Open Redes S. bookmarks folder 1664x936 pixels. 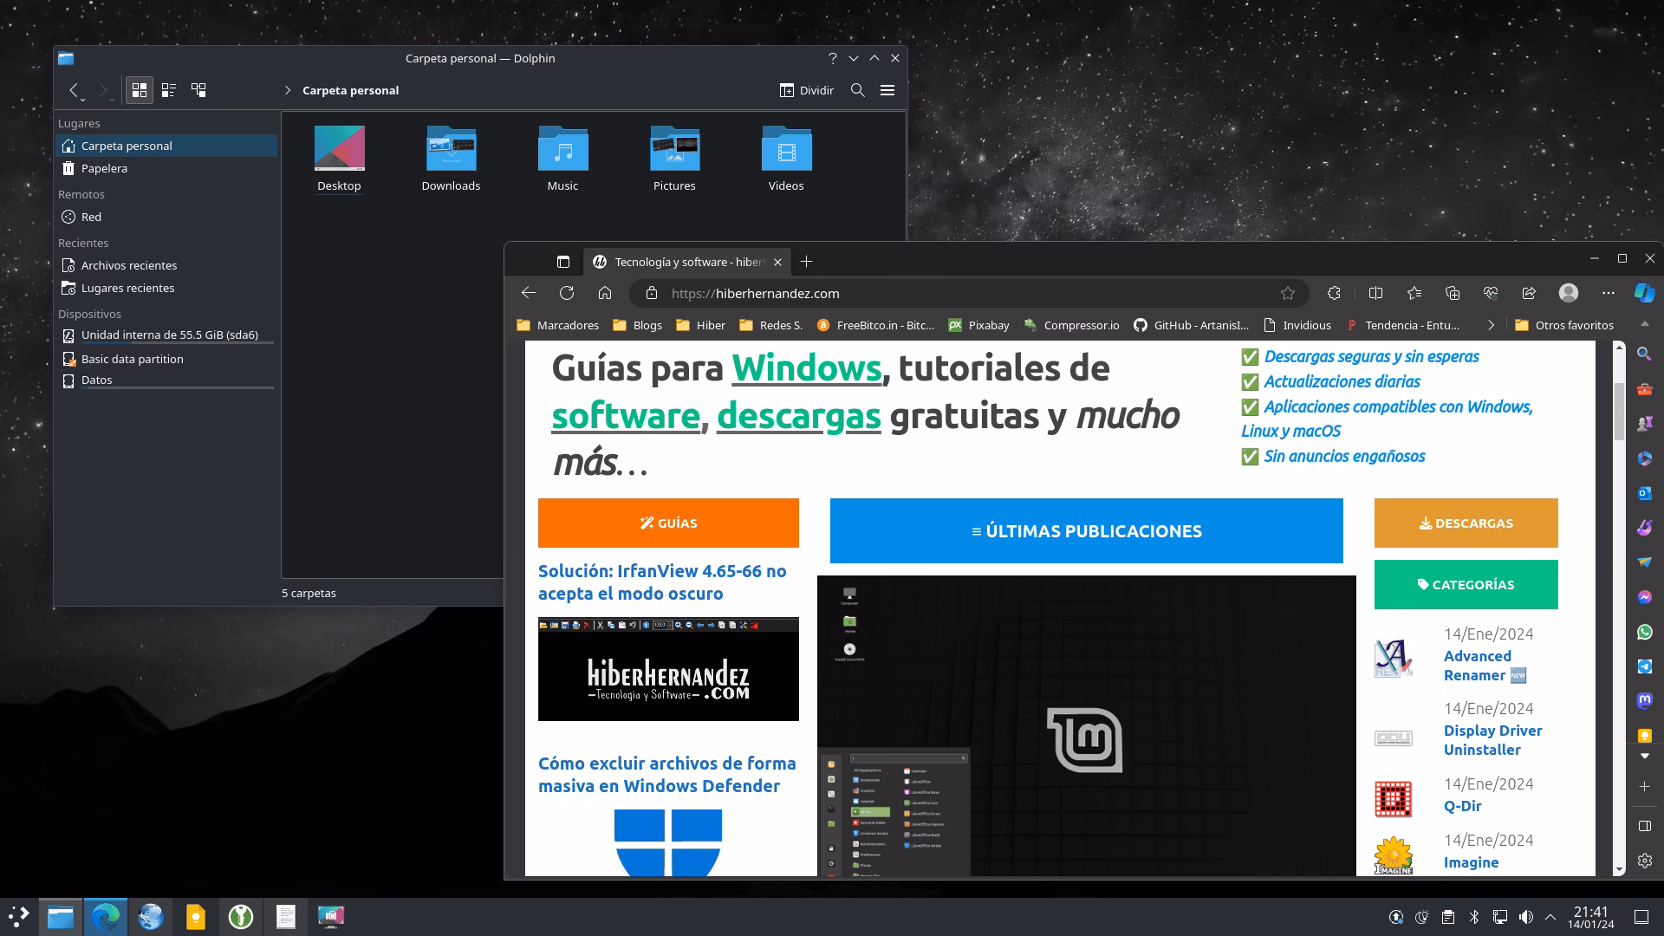(770, 325)
